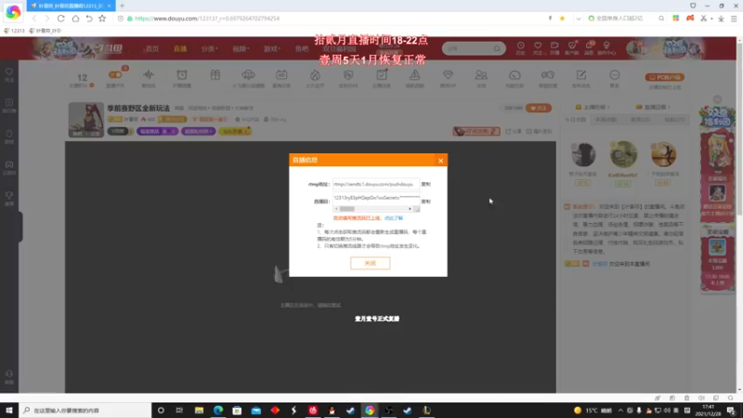Expand the 游戏 dropdown in header

[x=271, y=49]
